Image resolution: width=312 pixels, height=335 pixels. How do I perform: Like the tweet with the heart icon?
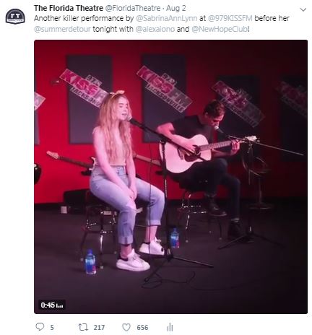coord(126,327)
